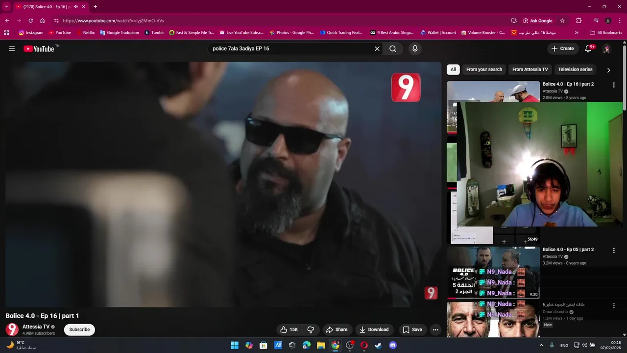Clear the search box with the X icon
This screenshot has width=627, height=353.
click(x=377, y=49)
